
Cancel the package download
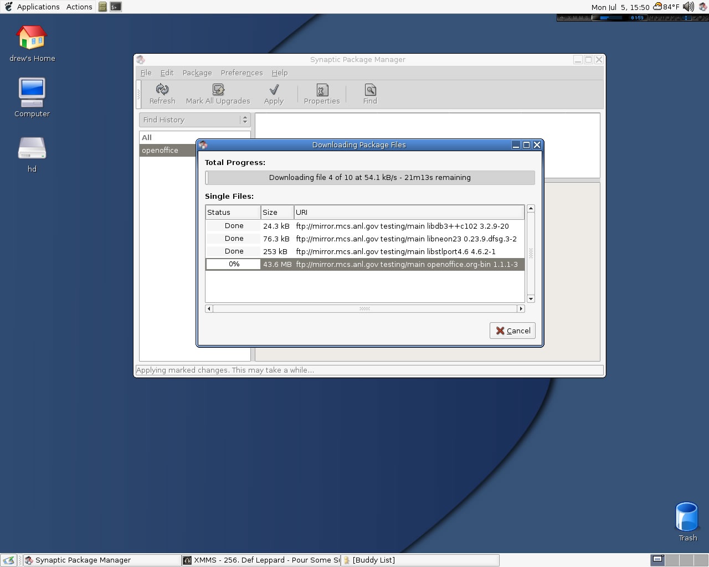click(512, 331)
